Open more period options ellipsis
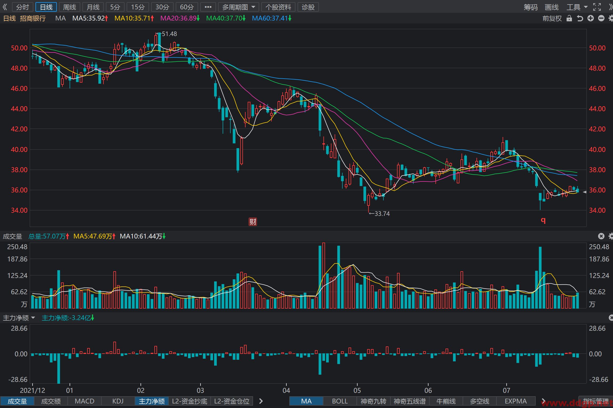This screenshot has width=613, height=408. (208, 7)
